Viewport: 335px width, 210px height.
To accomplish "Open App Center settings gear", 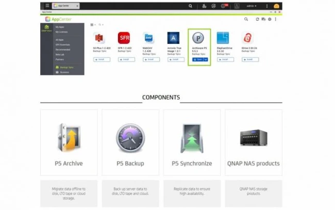I will (270, 19).
